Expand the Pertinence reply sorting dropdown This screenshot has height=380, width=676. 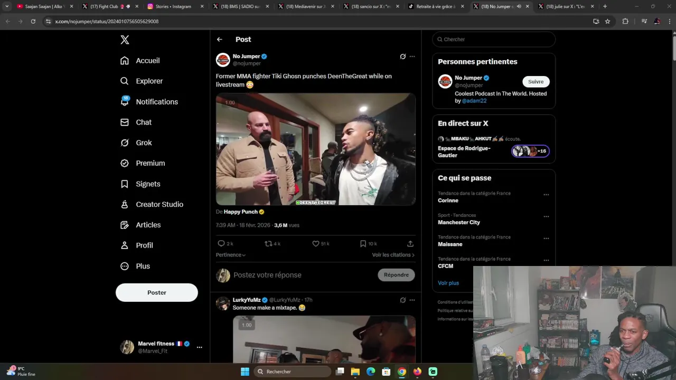[231, 255]
